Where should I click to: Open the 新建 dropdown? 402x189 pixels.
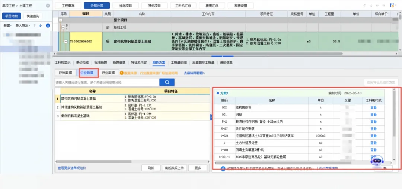coord(8,25)
